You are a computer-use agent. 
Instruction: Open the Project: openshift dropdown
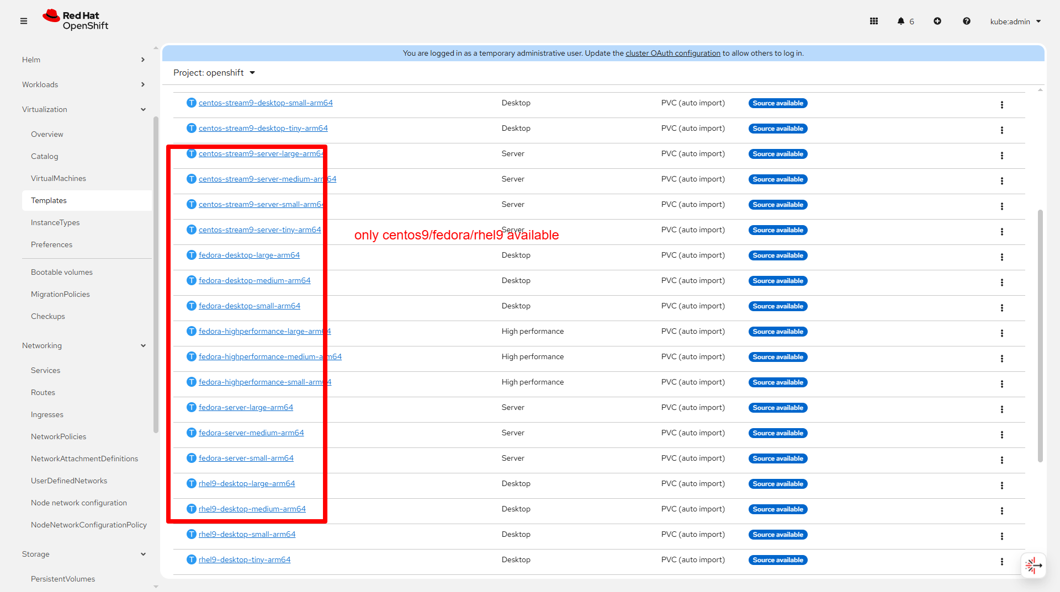click(214, 73)
